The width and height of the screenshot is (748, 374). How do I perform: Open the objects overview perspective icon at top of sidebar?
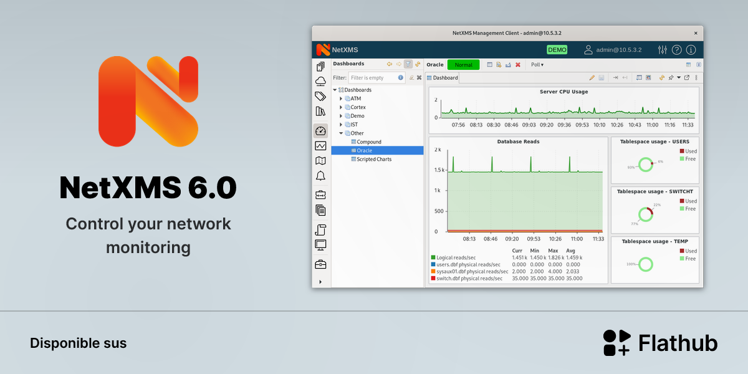320,67
